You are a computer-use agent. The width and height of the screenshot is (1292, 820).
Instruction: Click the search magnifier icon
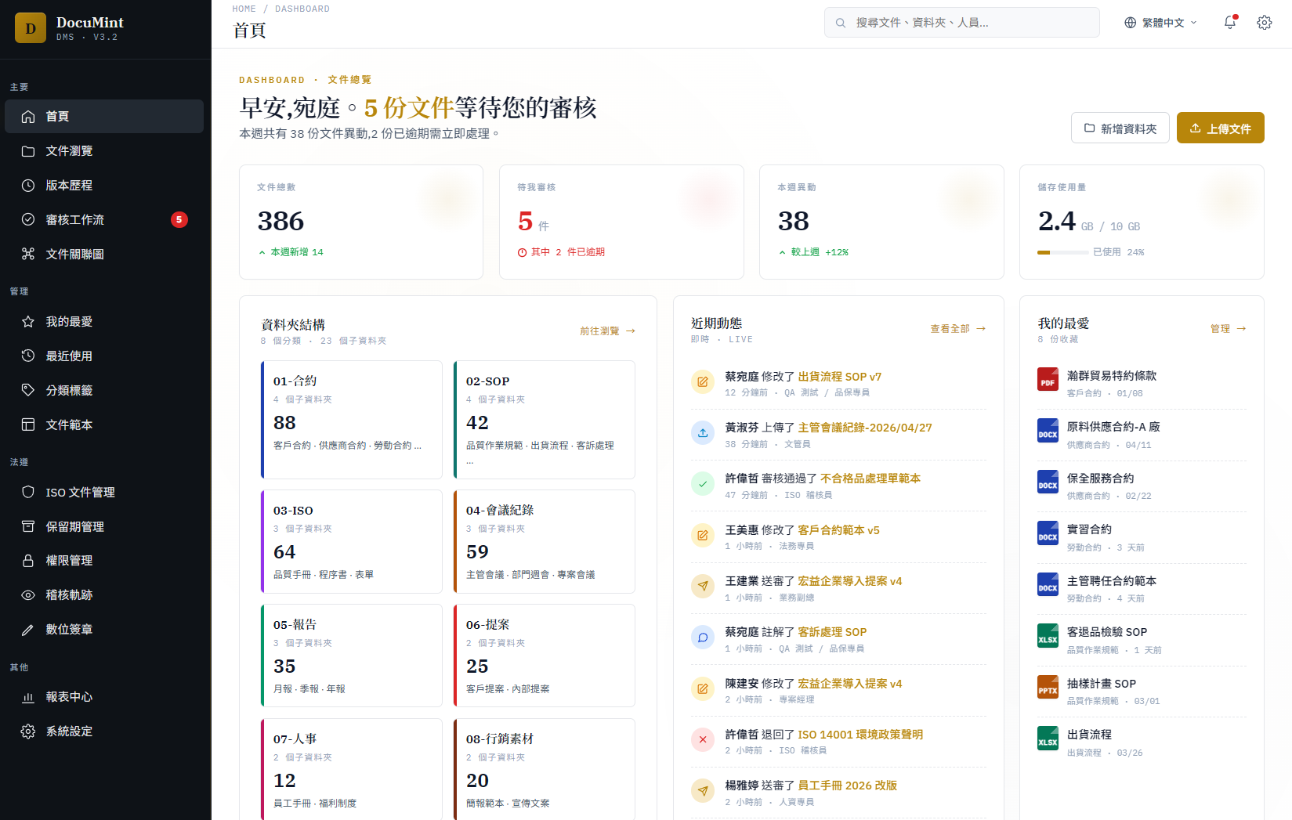(841, 23)
